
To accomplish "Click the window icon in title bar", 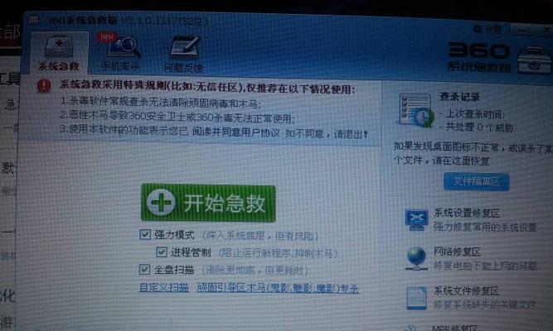I will coord(33,19).
